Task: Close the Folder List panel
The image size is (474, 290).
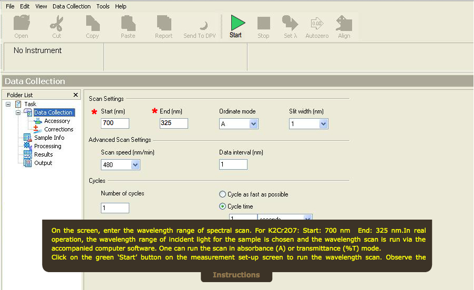Action: 76,95
